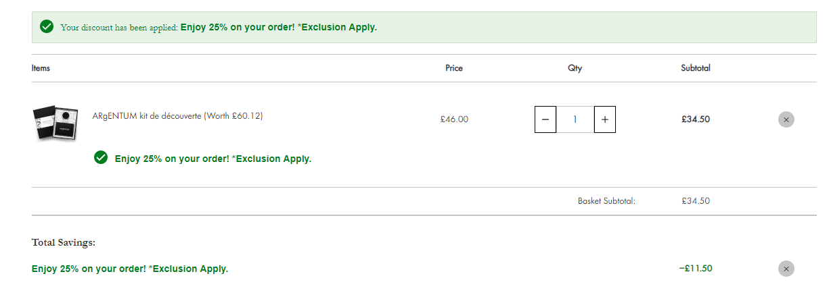The image size is (829, 301).
Task: Open the ARgENTUM kit de découverte link
Action: 177,116
